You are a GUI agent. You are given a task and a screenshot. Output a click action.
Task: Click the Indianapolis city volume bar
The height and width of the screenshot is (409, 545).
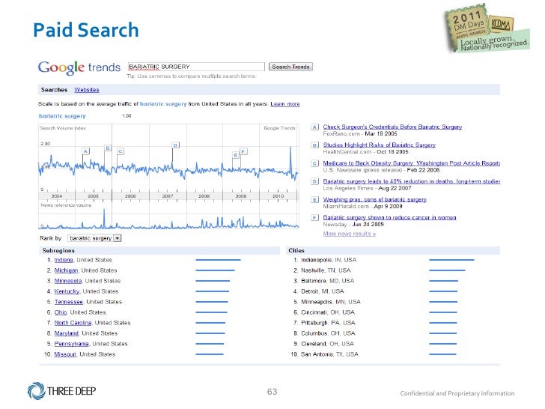pos(451,260)
